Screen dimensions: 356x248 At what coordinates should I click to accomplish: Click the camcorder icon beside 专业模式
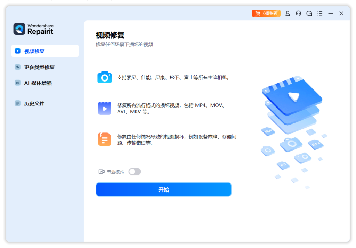[102, 172]
